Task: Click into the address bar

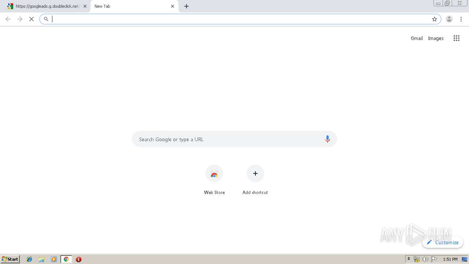Action: 240,19
